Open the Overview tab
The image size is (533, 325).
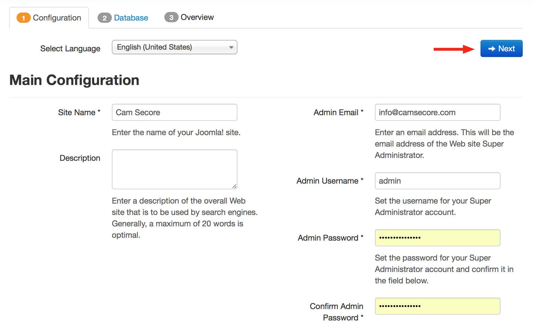197,17
